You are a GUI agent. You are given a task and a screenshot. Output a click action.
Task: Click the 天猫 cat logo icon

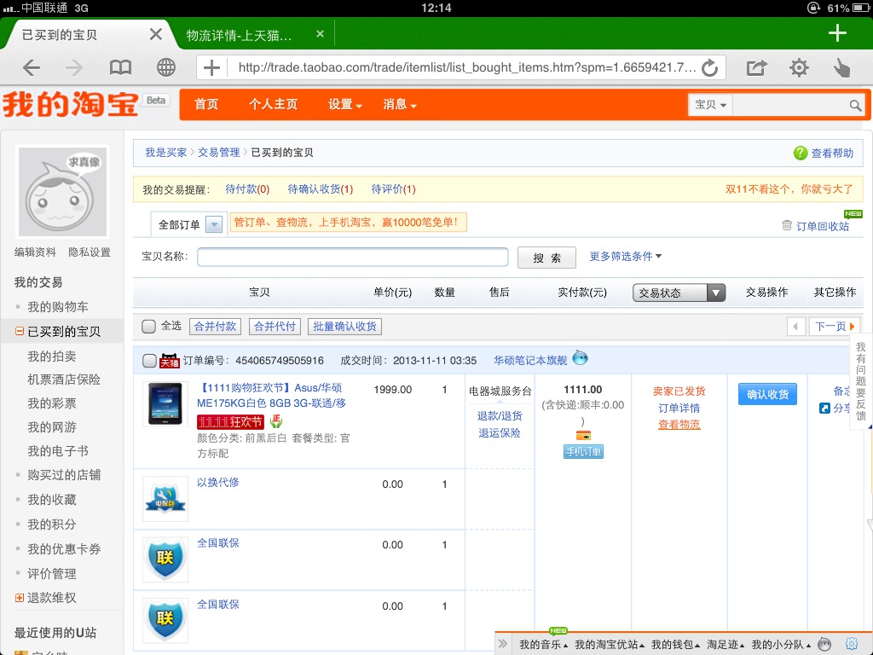(170, 361)
